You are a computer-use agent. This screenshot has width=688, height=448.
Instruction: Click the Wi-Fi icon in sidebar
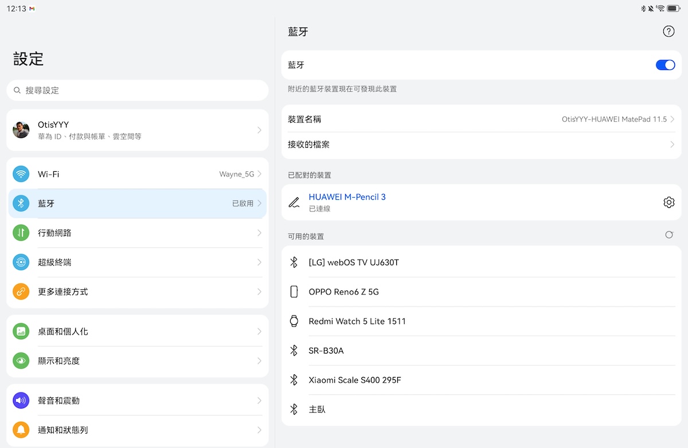(21, 174)
